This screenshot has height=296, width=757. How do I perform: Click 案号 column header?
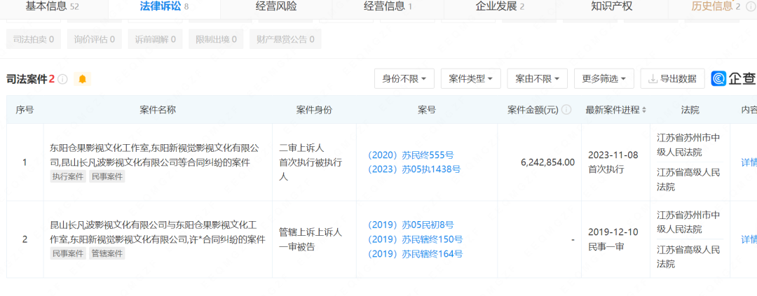click(x=427, y=110)
